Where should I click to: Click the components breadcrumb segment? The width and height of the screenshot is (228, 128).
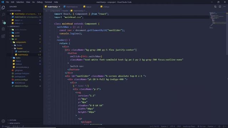pyautogui.click(x=55, y=11)
